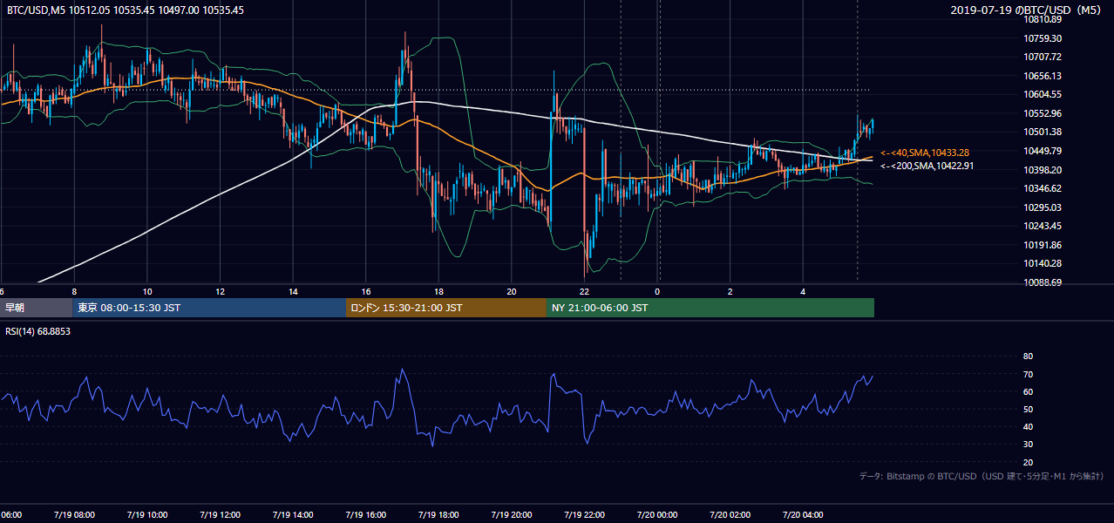Click price axis value 10191.86
Viewport: 1114px width, 523px height.
coord(1043,245)
